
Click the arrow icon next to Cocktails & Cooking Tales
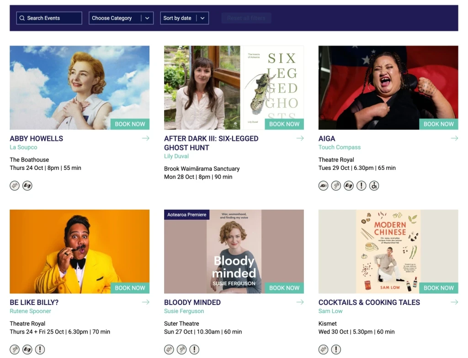(x=454, y=302)
